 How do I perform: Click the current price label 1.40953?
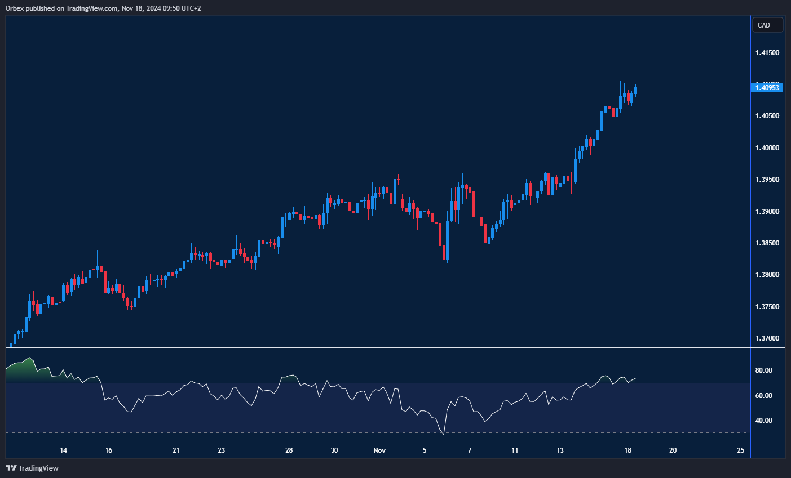pyautogui.click(x=767, y=87)
